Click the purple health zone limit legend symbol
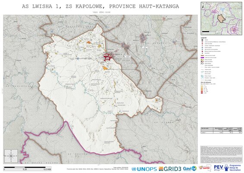 coord(202,58)
